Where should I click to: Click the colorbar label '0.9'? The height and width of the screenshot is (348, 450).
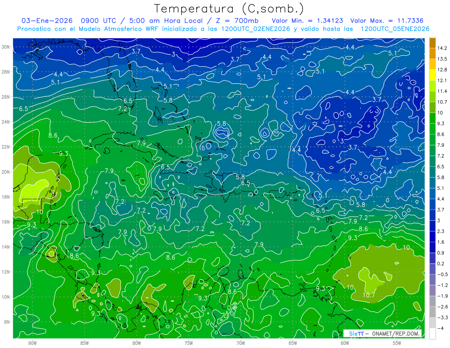(x=441, y=253)
